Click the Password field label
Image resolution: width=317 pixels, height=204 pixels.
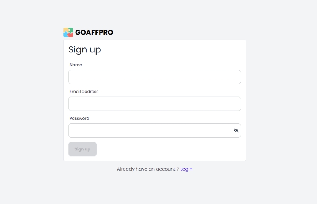click(x=79, y=119)
